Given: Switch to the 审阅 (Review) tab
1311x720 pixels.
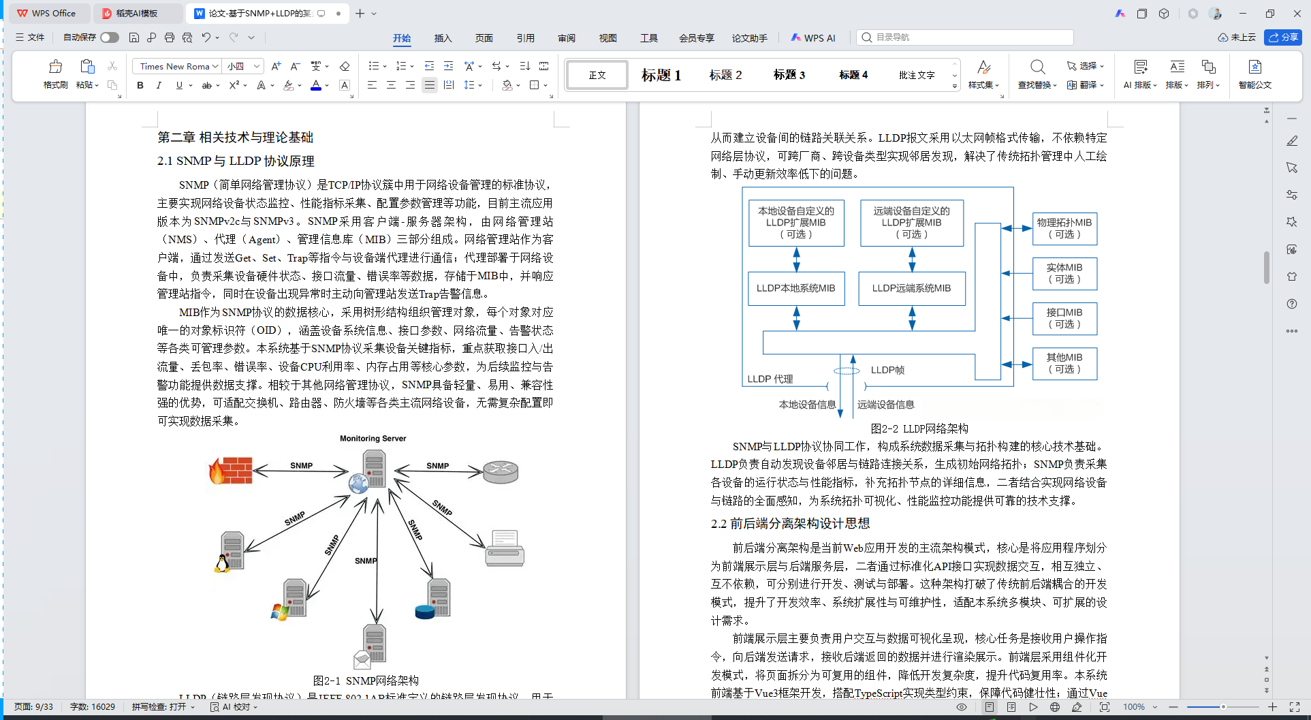Looking at the screenshot, I should click(x=567, y=38).
